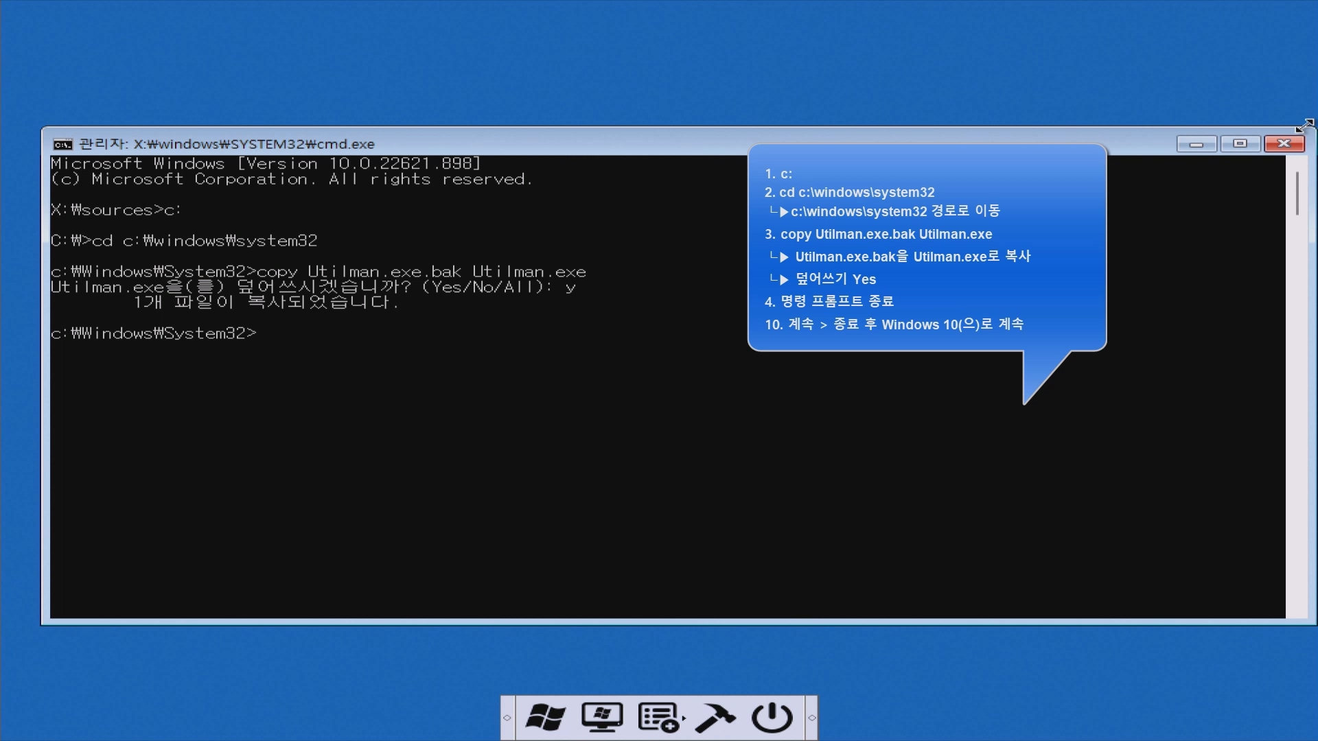Click the list with plus dock icon
Screen dimensions: 1318x741
click(x=658, y=718)
